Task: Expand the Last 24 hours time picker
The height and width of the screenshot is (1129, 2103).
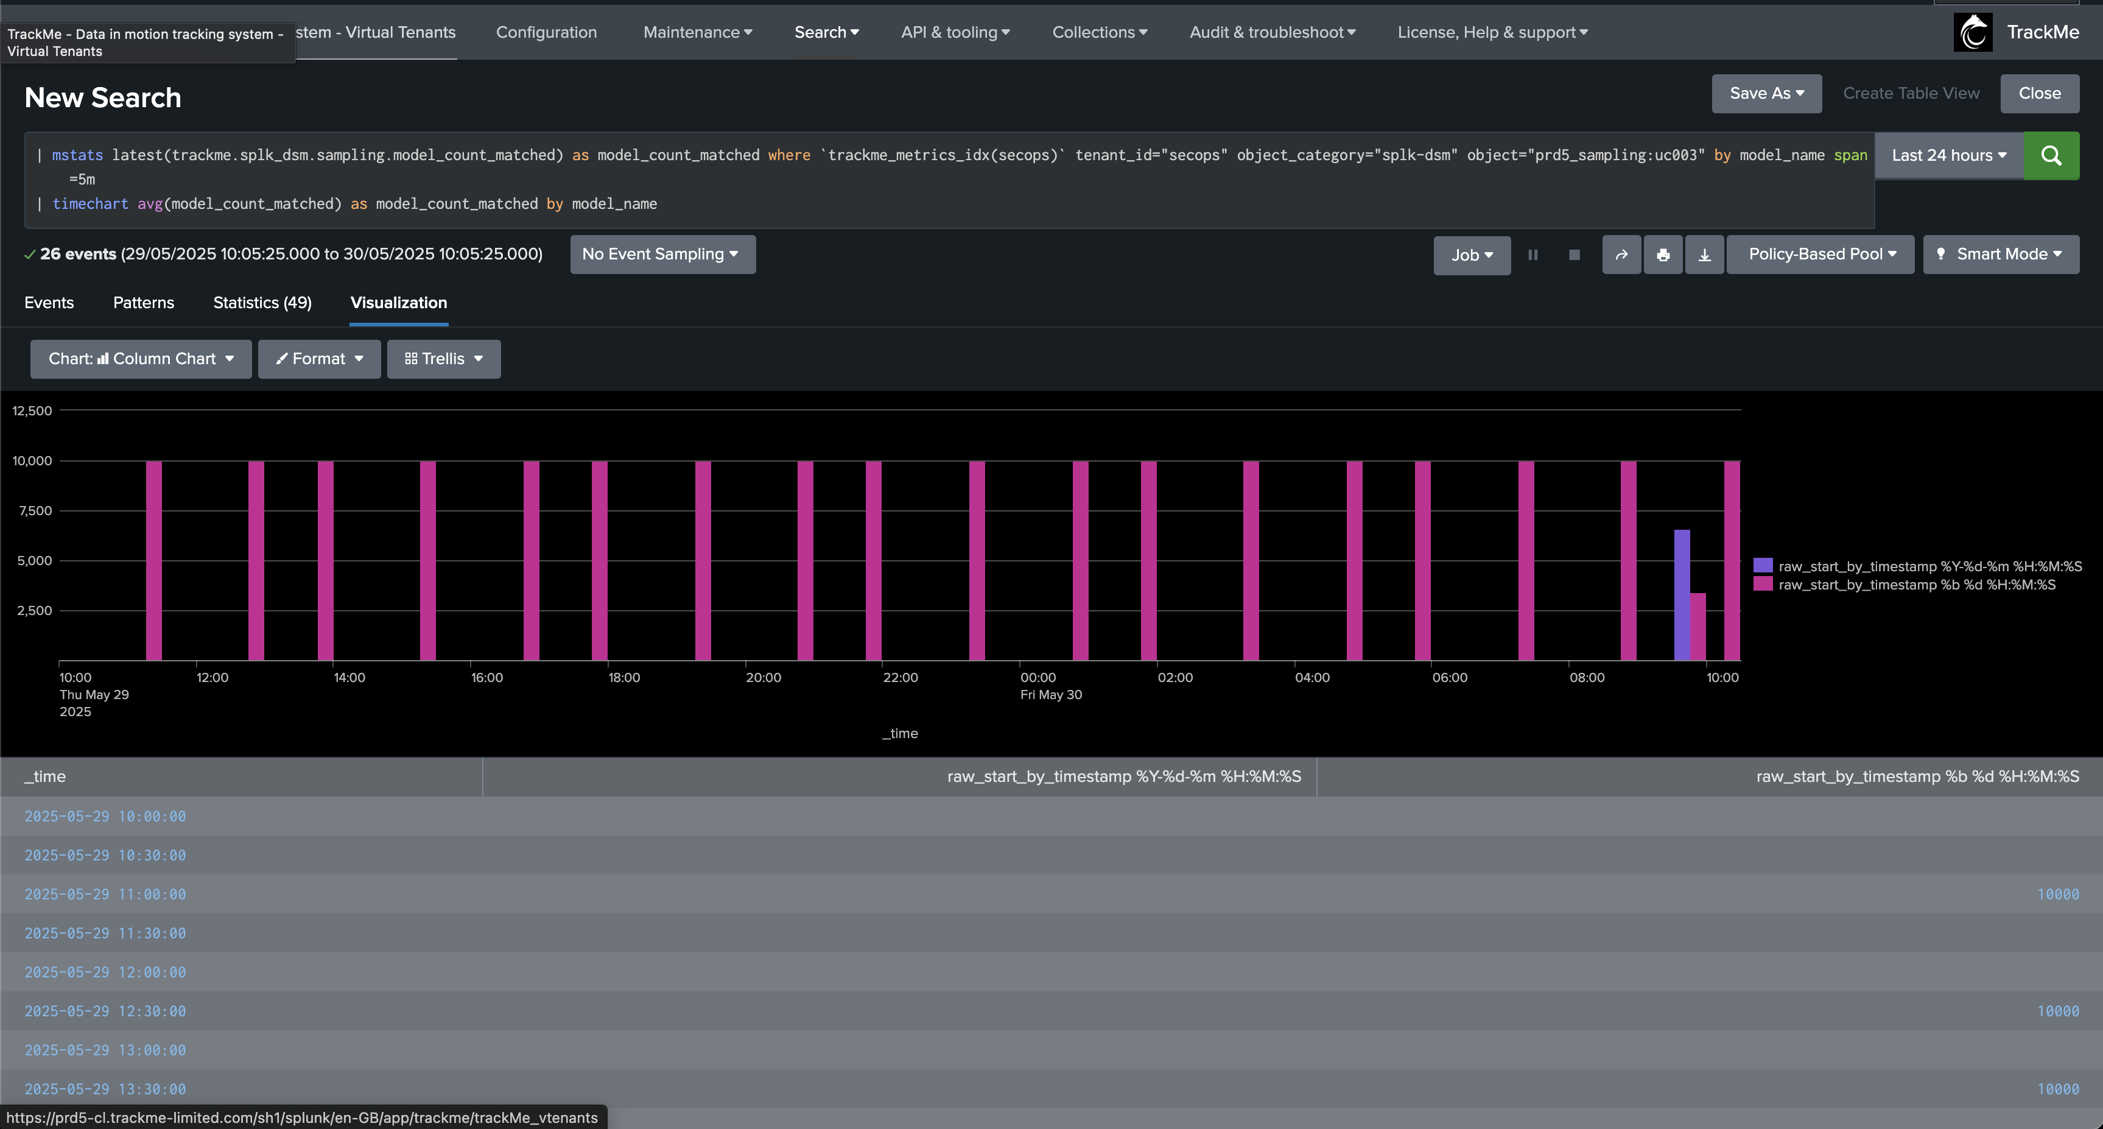Action: (1948, 155)
